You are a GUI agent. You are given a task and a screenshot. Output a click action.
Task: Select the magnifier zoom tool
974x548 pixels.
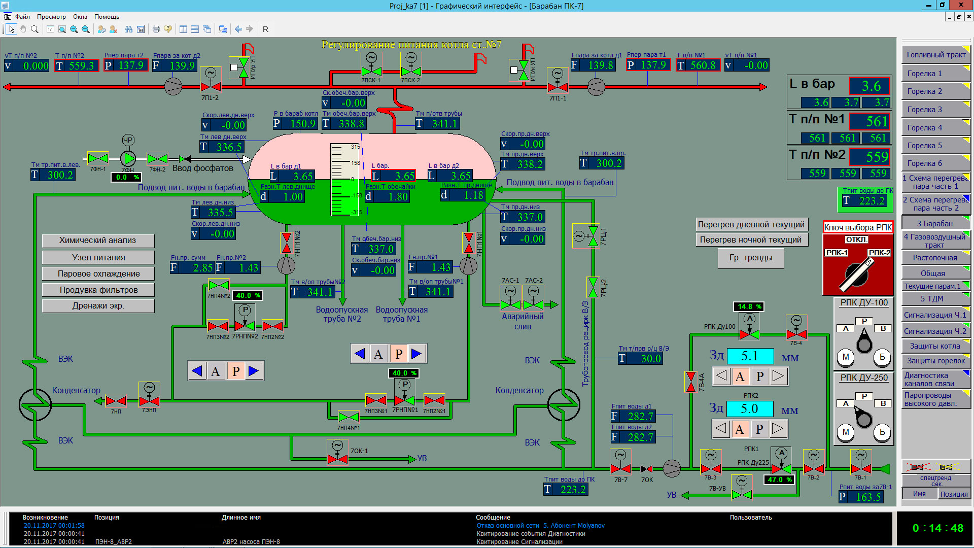pos(34,29)
